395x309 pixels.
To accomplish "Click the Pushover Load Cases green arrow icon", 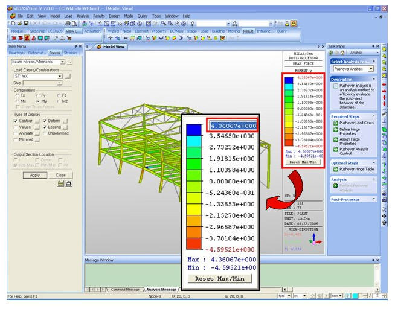I will pos(336,123).
